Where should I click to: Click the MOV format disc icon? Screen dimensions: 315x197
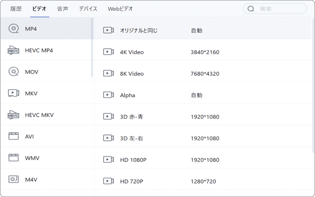tap(13, 71)
